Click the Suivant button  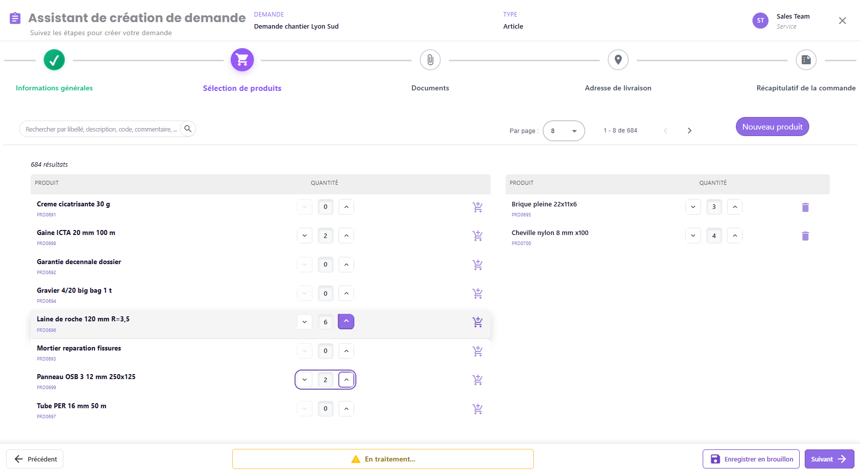pos(829,459)
